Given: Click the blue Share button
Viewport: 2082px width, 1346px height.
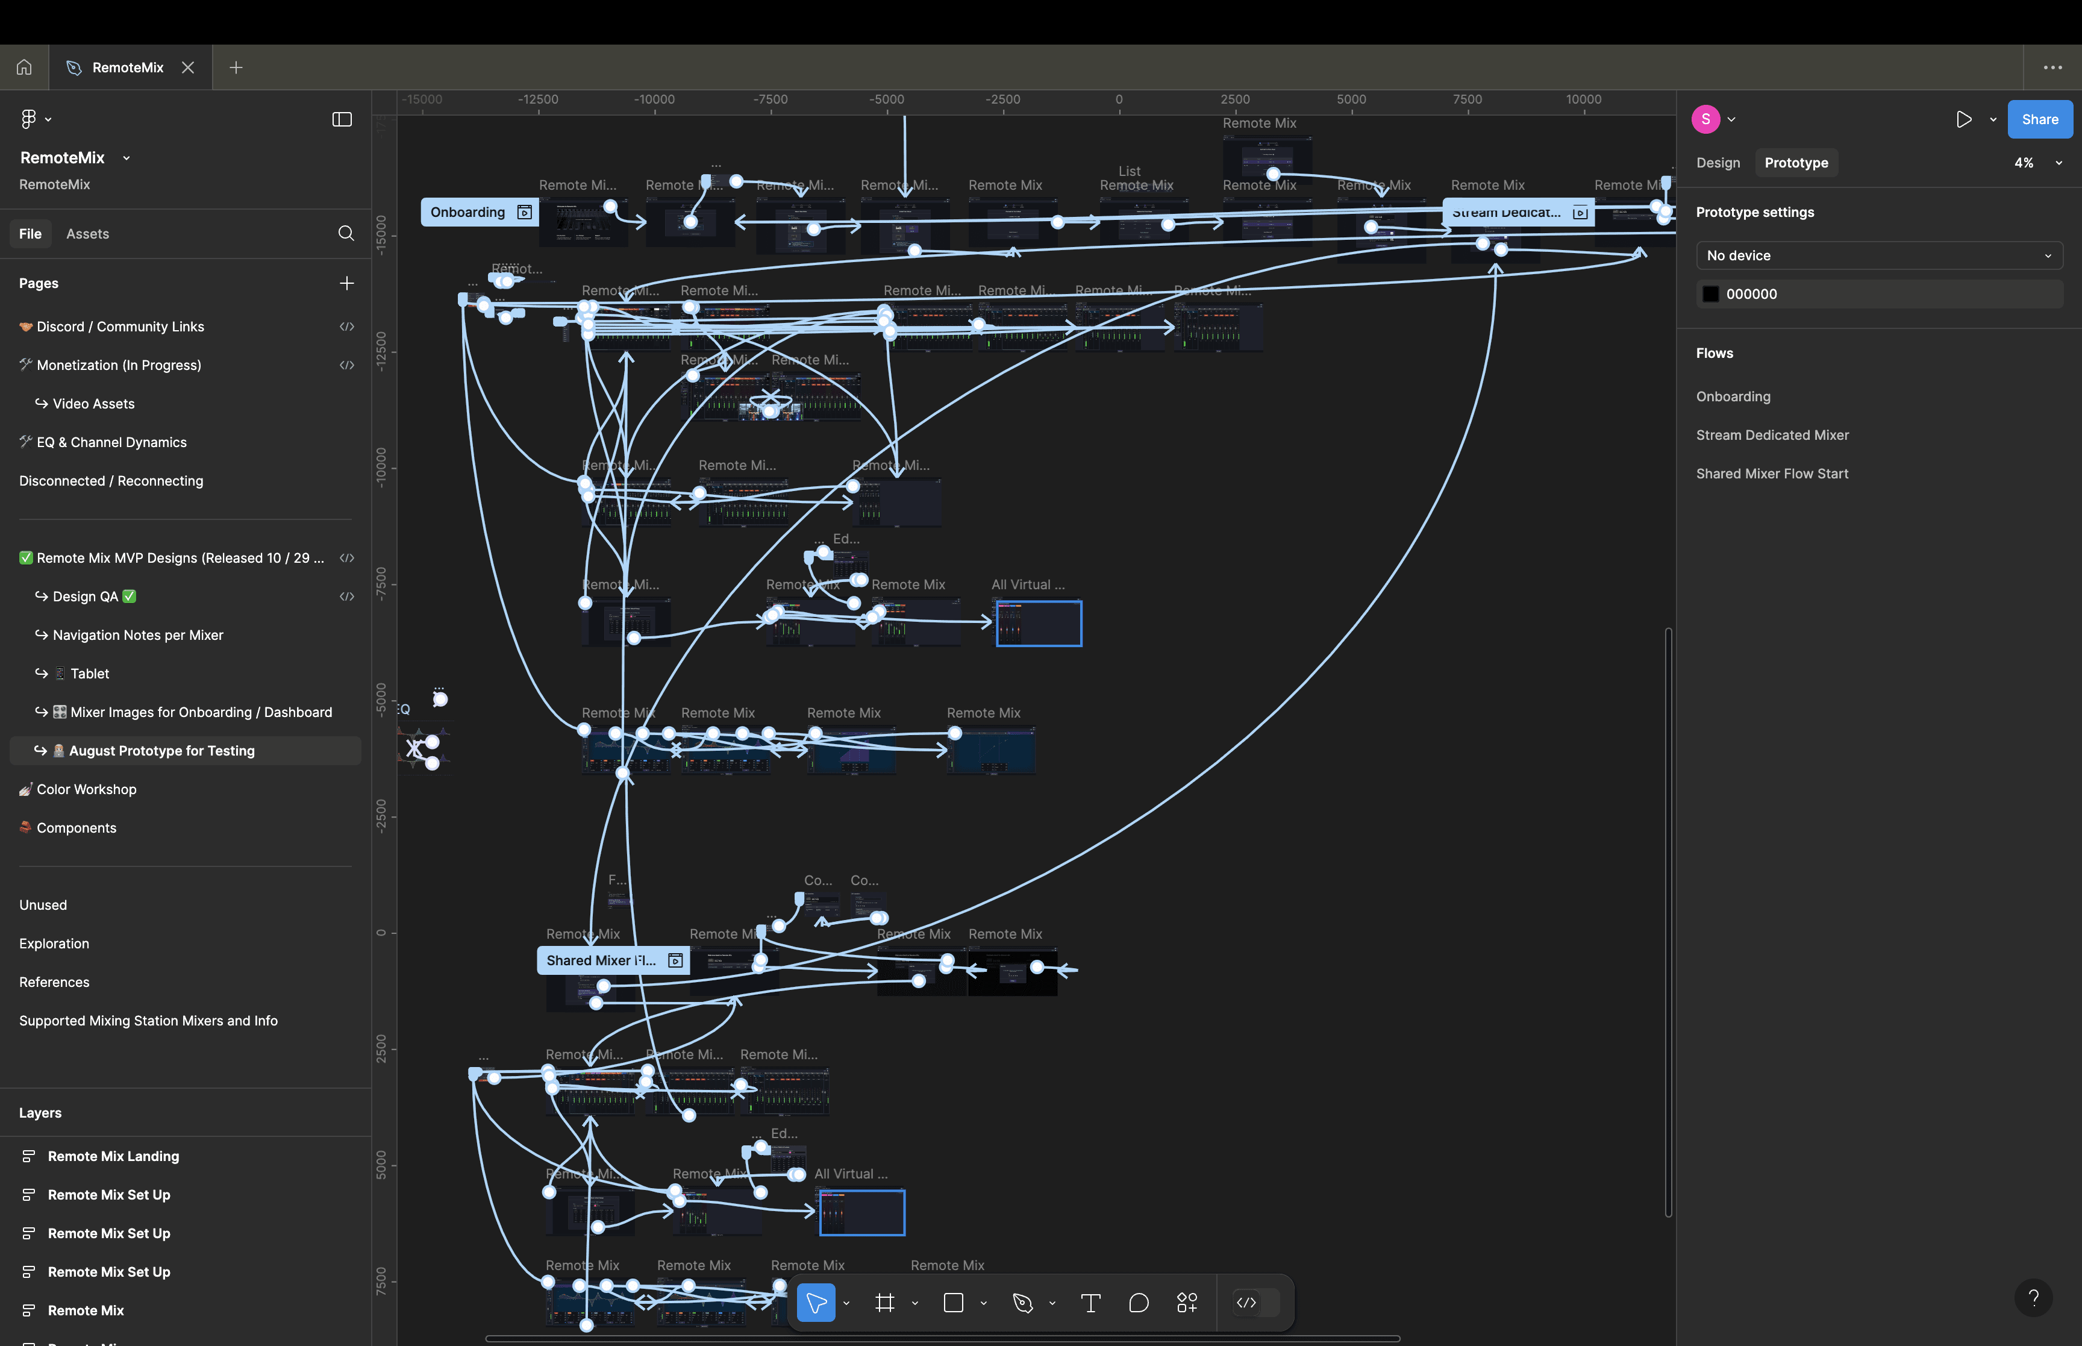Looking at the screenshot, I should pos(2039,119).
